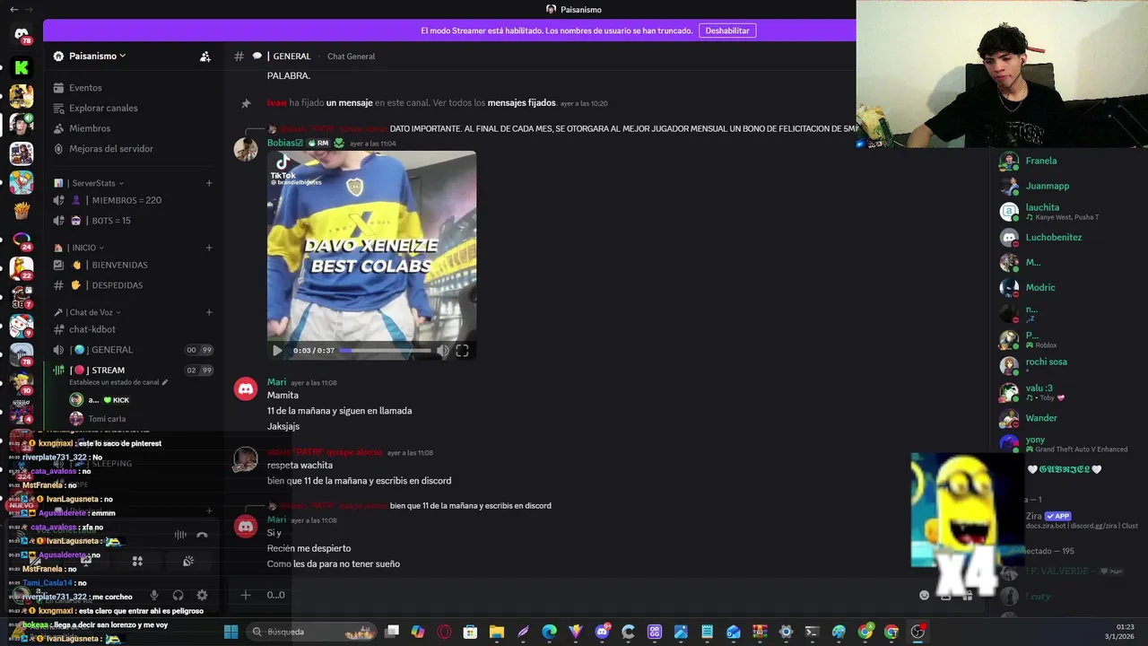Viewport: 1148px width, 646px height.
Task: Open Microsoft Edge from taskbar
Action: pos(549,632)
